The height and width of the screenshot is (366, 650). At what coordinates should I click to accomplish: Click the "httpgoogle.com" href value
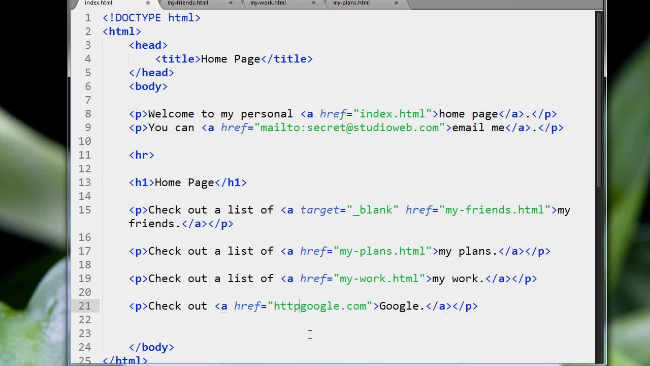(x=320, y=306)
